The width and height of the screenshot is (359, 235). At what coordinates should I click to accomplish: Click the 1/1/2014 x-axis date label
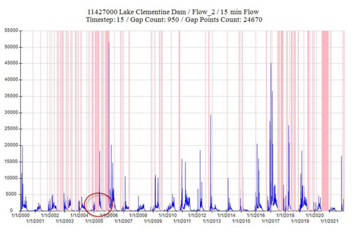226,215
